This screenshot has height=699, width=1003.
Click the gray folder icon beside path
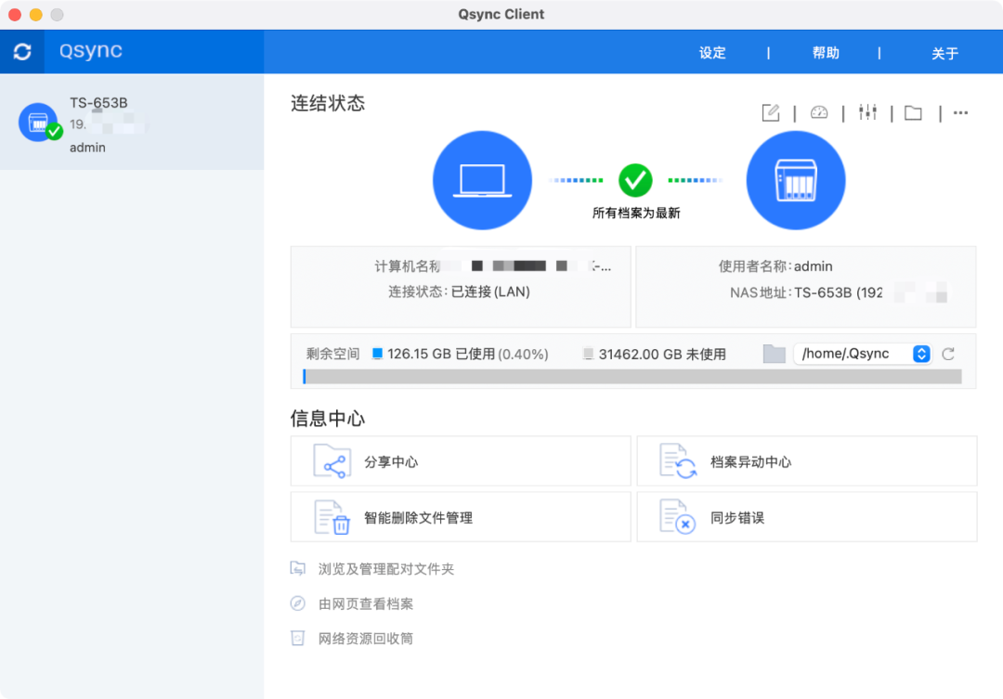click(774, 354)
